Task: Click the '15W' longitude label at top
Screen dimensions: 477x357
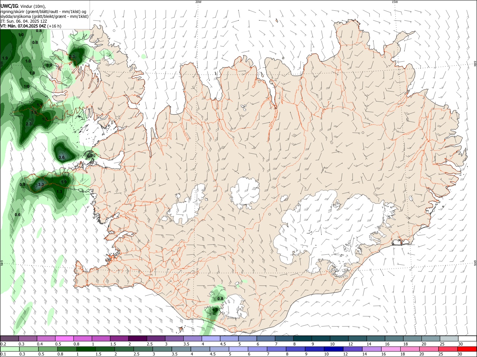Action: tap(394, 2)
